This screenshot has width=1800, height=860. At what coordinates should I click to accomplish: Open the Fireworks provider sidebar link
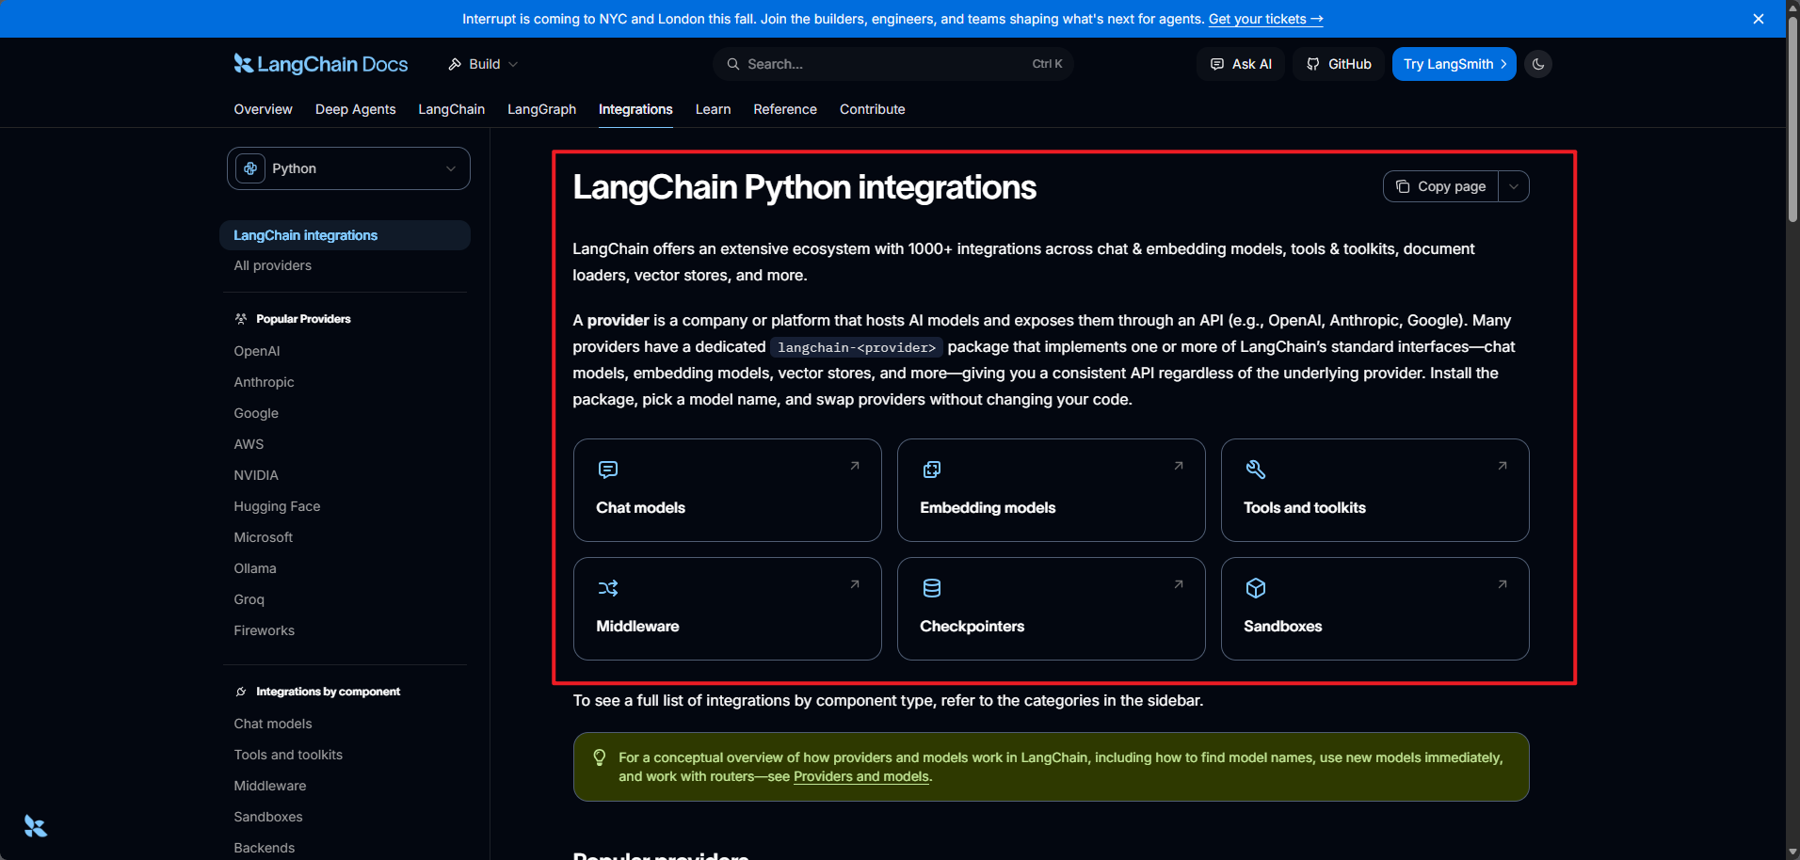coord(265,630)
